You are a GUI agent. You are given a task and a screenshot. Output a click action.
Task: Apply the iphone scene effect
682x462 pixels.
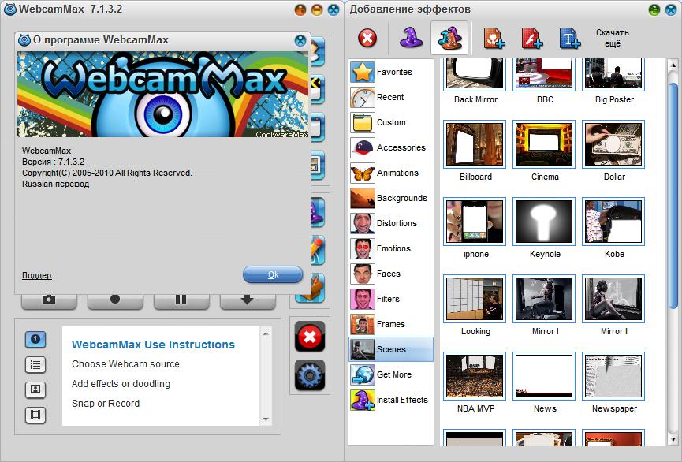point(475,222)
